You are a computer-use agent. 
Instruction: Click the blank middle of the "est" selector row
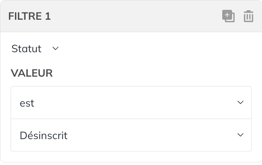(134, 103)
